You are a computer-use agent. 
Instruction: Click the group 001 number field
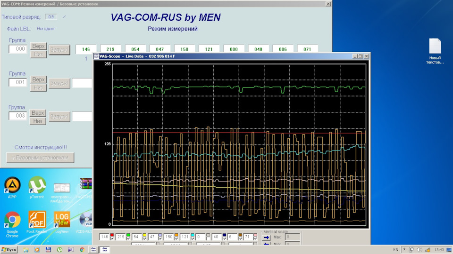pyautogui.click(x=18, y=82)
